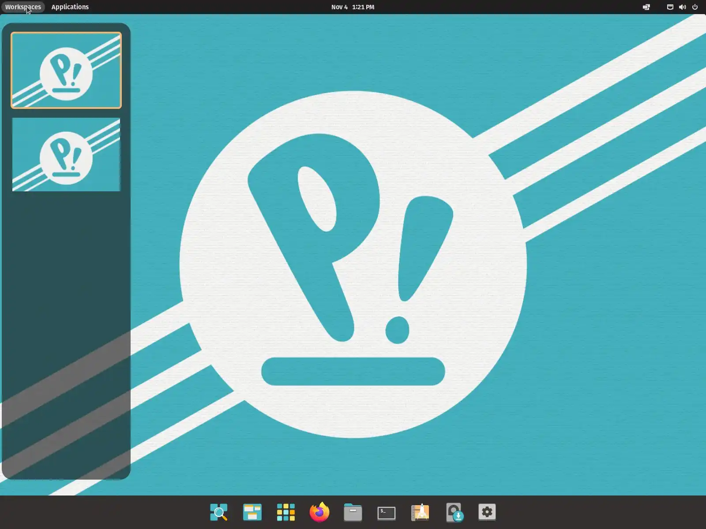
Task: Launch Firefox from the dock
Action: tap(319, 512)
